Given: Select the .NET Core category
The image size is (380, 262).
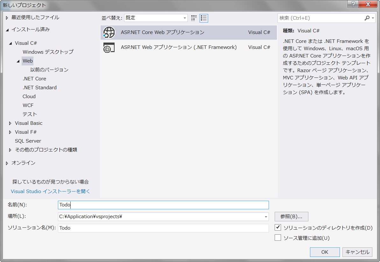Looking at the screenshot, I should (x=34, y=78).
